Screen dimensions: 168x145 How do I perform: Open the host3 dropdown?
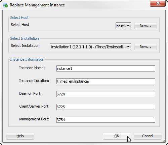[x=123, y=26]
